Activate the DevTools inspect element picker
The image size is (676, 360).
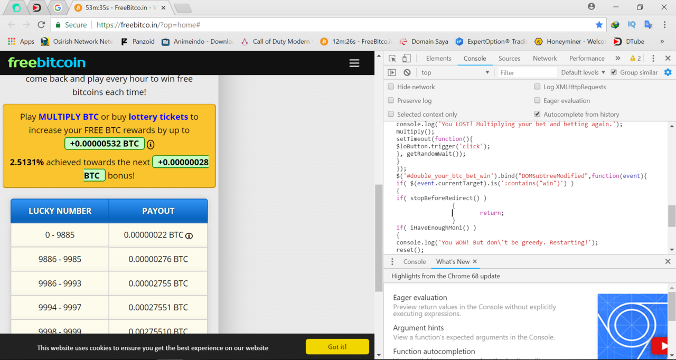coord(392,59)
